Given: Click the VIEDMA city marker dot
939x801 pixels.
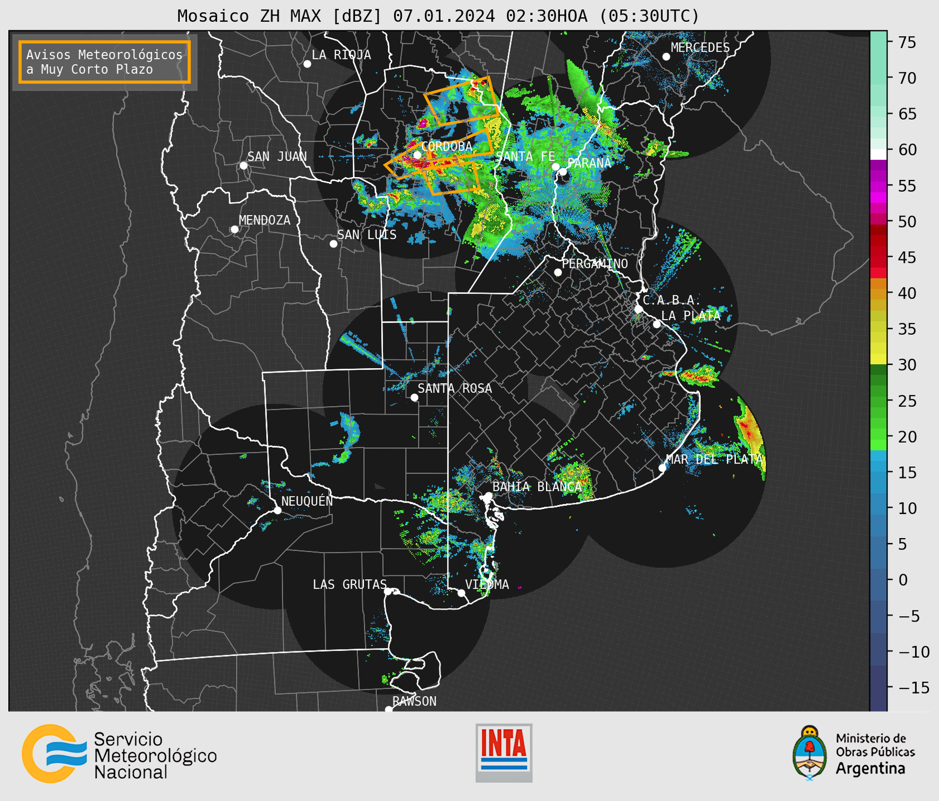Looking at the screenshot, I should tap(461, 593).
